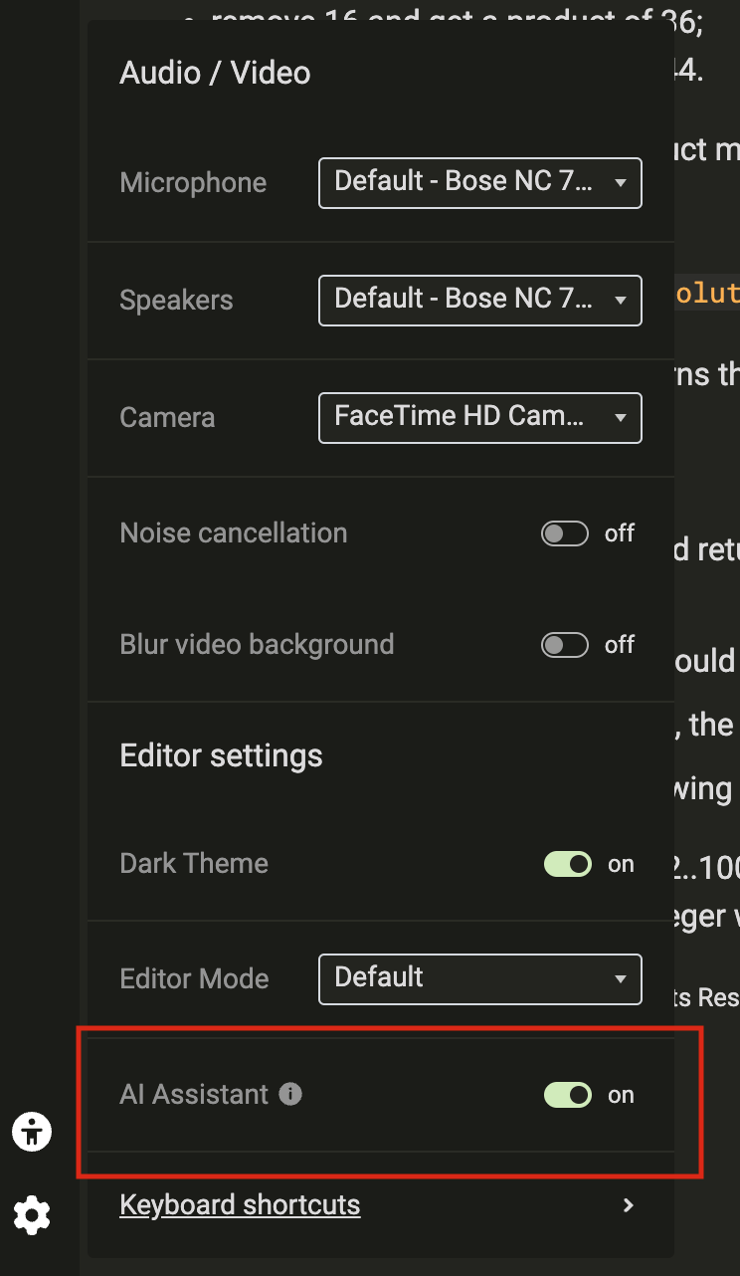Click the Noise cancellation label text

[x=234, y=533]
